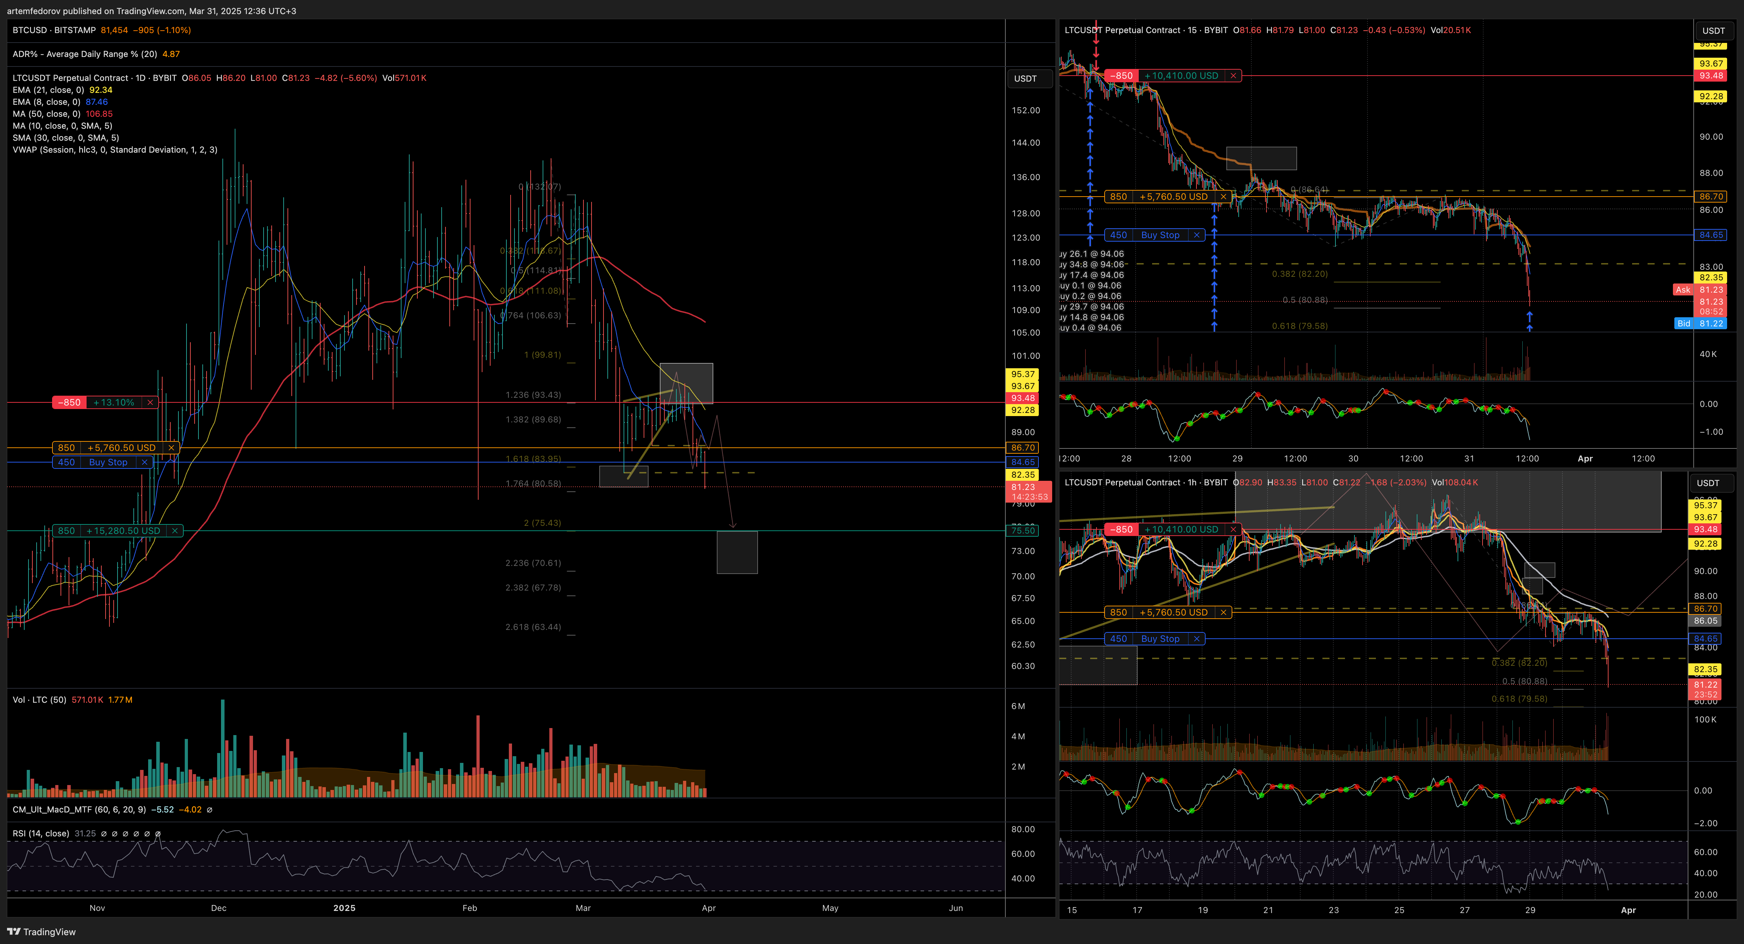Select the 1.618 (83.95) Fibonacci level label
1744x944 pixels.
click(x=533, y=459)
